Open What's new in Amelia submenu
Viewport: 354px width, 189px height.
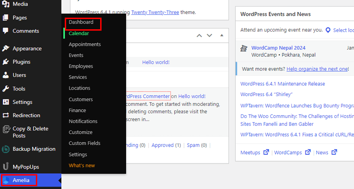pos(82,165)
